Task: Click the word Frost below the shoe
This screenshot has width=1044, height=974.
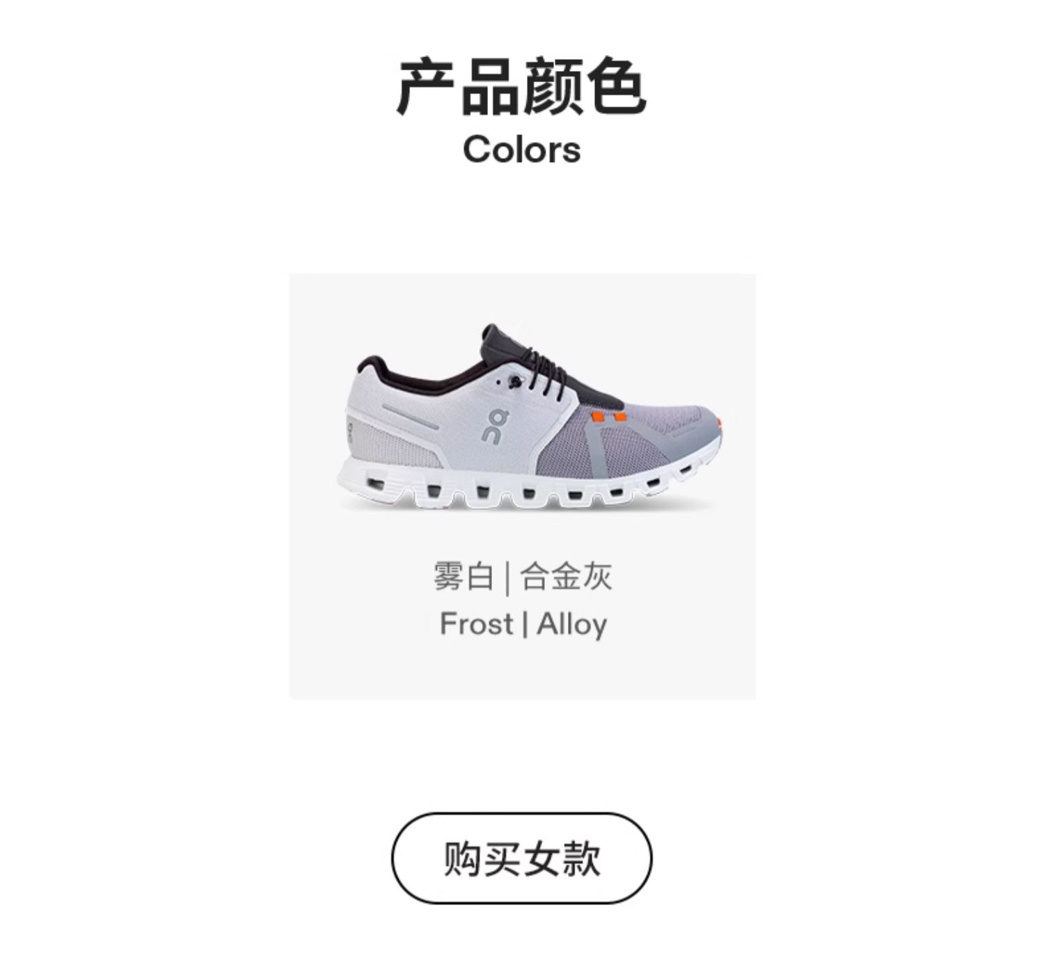Action: pos(476,623)
